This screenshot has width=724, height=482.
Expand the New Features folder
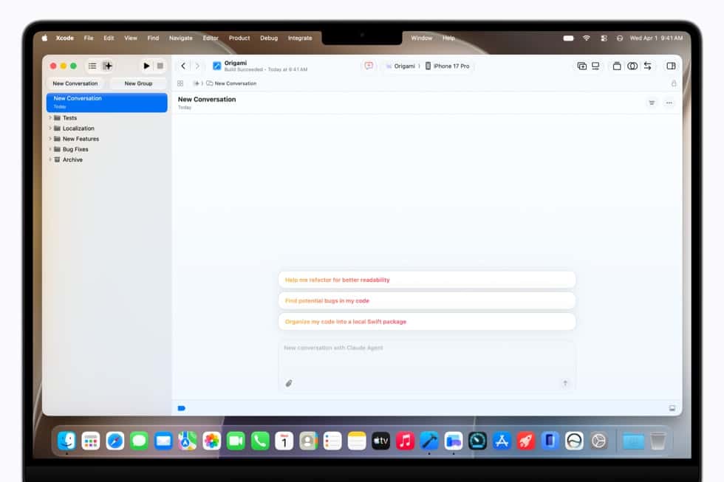click(x=50, y=139)
